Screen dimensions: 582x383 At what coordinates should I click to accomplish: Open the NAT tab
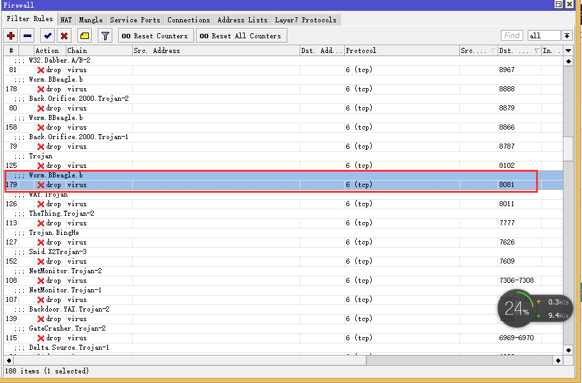pyautogui.click(x=66, y=20)
